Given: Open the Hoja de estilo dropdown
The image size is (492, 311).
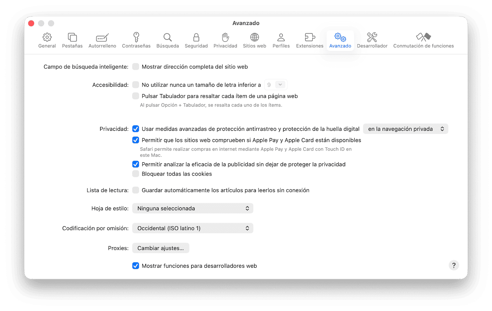Looking at the screenshot, I should pyautogui.click(x=193, y=208).
